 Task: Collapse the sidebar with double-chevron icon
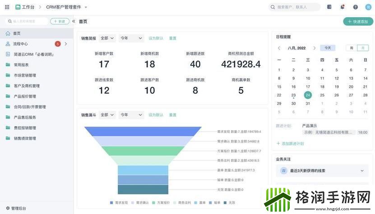point(74,21)
